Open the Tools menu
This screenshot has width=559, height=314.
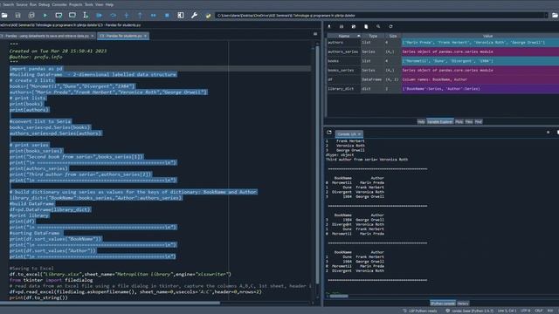[x=89, y=4]
